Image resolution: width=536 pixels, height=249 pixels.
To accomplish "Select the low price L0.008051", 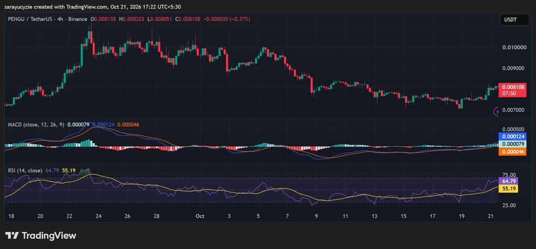I will (160, 19).
